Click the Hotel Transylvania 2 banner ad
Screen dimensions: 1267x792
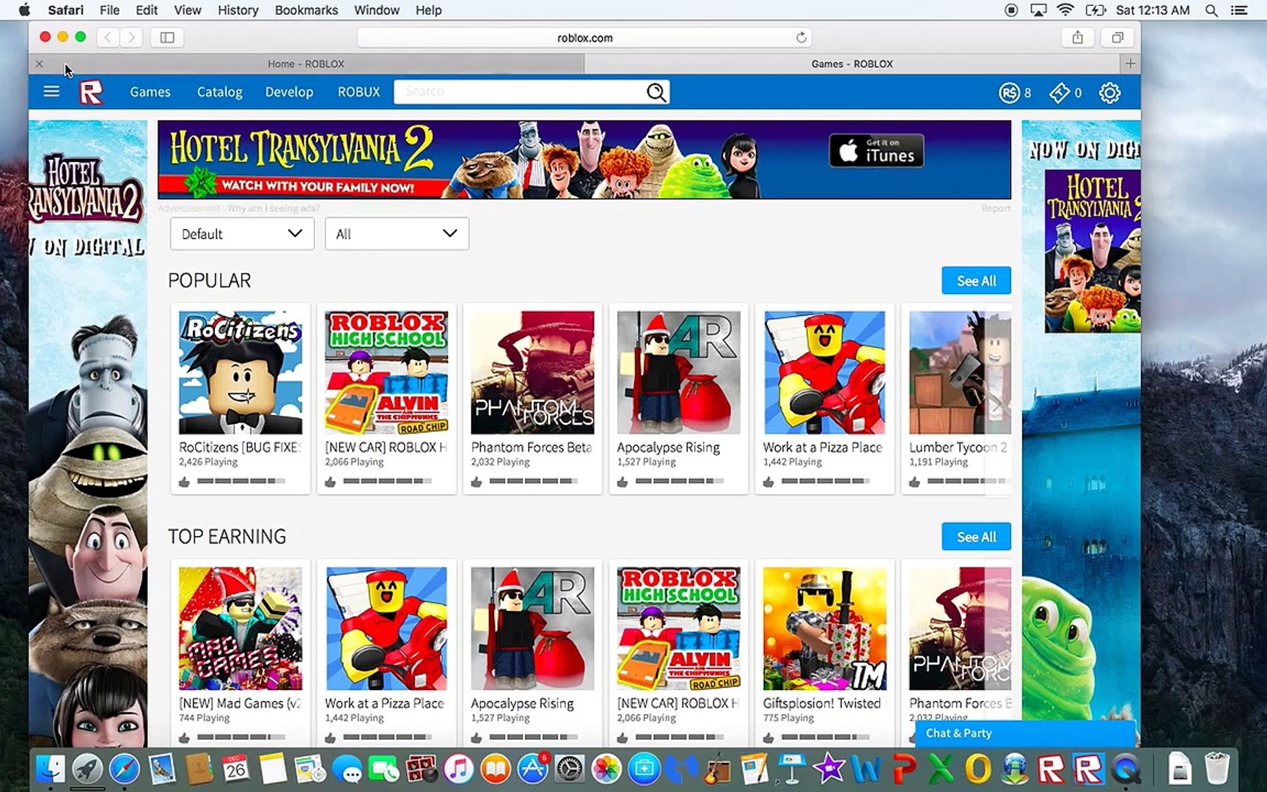pyautogui.click(x=584, y=160)
